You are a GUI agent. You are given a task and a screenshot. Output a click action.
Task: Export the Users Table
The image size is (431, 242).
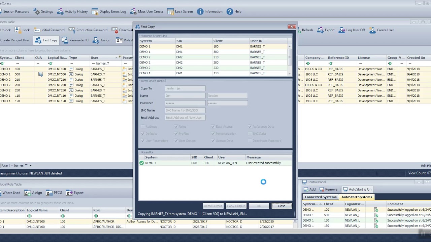(326, 30)
